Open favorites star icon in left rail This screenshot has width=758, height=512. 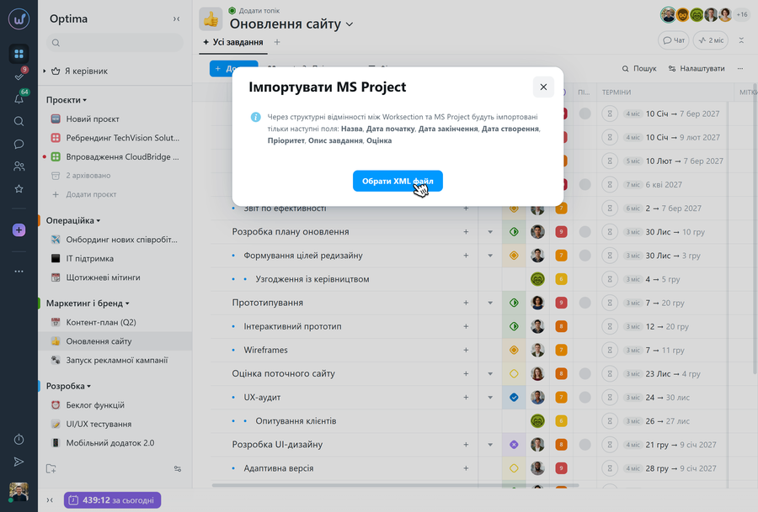19,188
